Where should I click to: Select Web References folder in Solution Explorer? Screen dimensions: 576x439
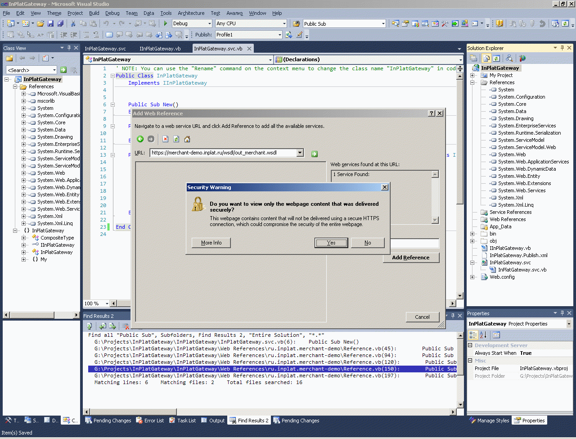(508, 219)
